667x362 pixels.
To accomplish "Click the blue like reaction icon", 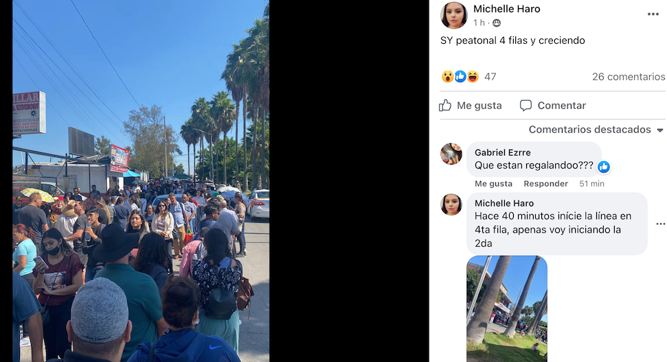I will tap(460, 77).
